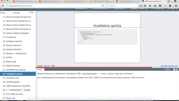Click the browser Search field
The image size is (179, 101).
[122, 6]
